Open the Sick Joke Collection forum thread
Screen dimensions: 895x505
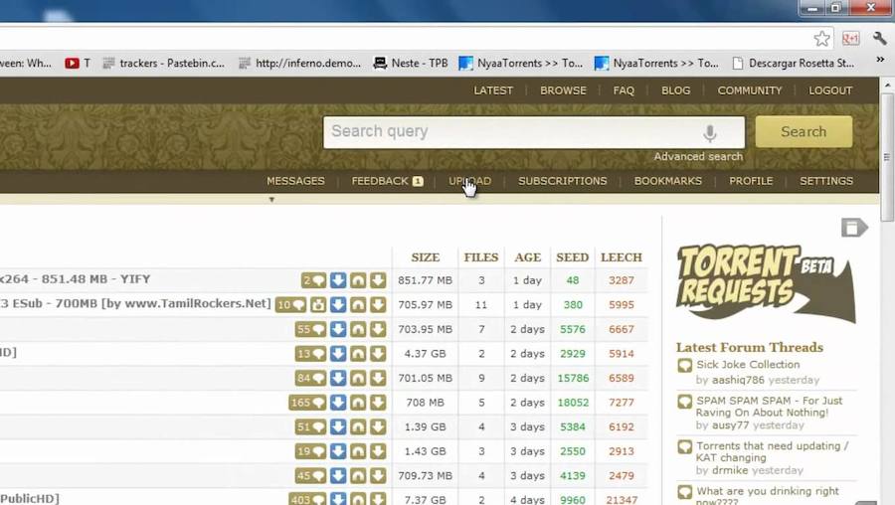point(748,364)
